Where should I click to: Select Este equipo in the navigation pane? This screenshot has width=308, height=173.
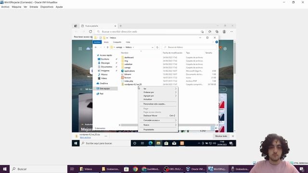[105, 88]
